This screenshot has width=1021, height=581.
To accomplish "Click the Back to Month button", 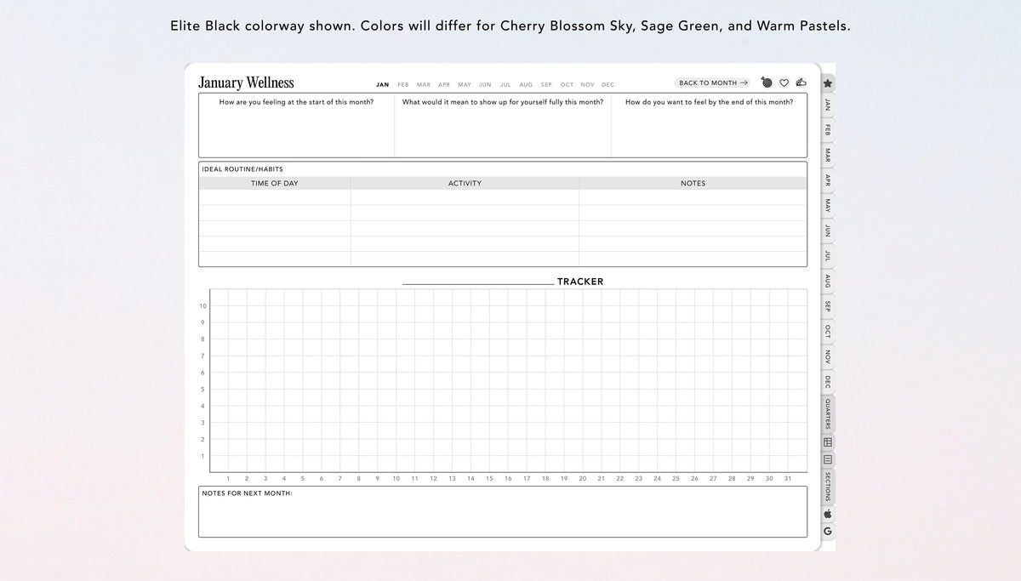I will pos(713,83).
